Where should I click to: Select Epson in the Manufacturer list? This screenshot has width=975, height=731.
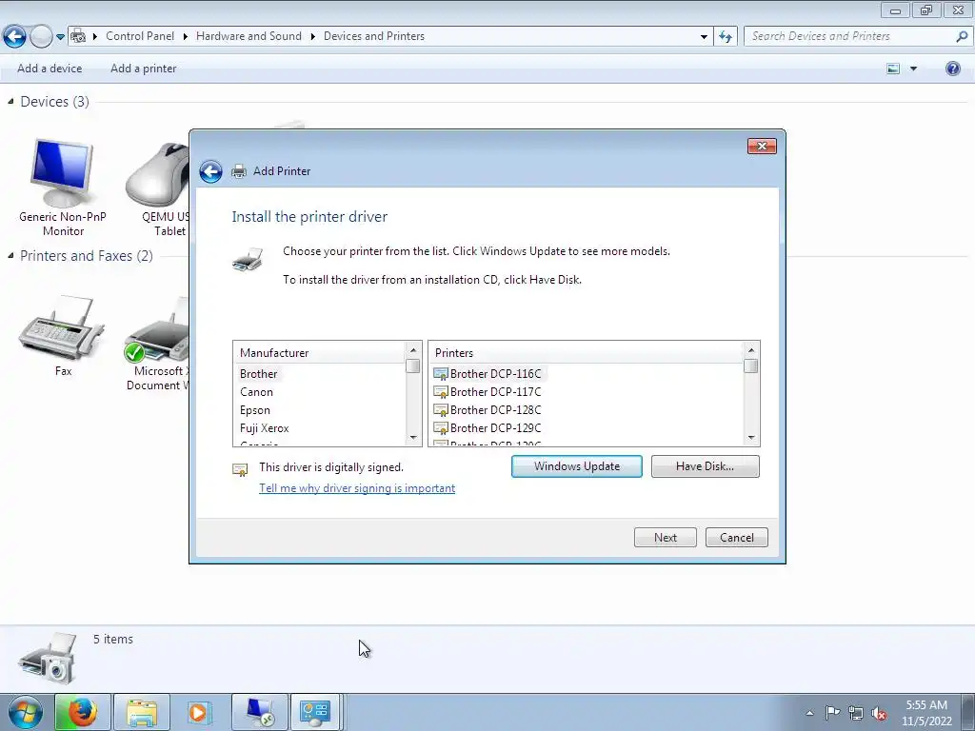coord(255,410)
